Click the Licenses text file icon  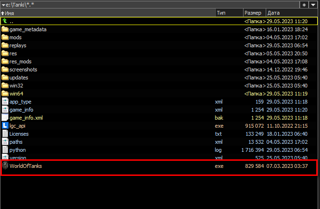click(5, 134)
